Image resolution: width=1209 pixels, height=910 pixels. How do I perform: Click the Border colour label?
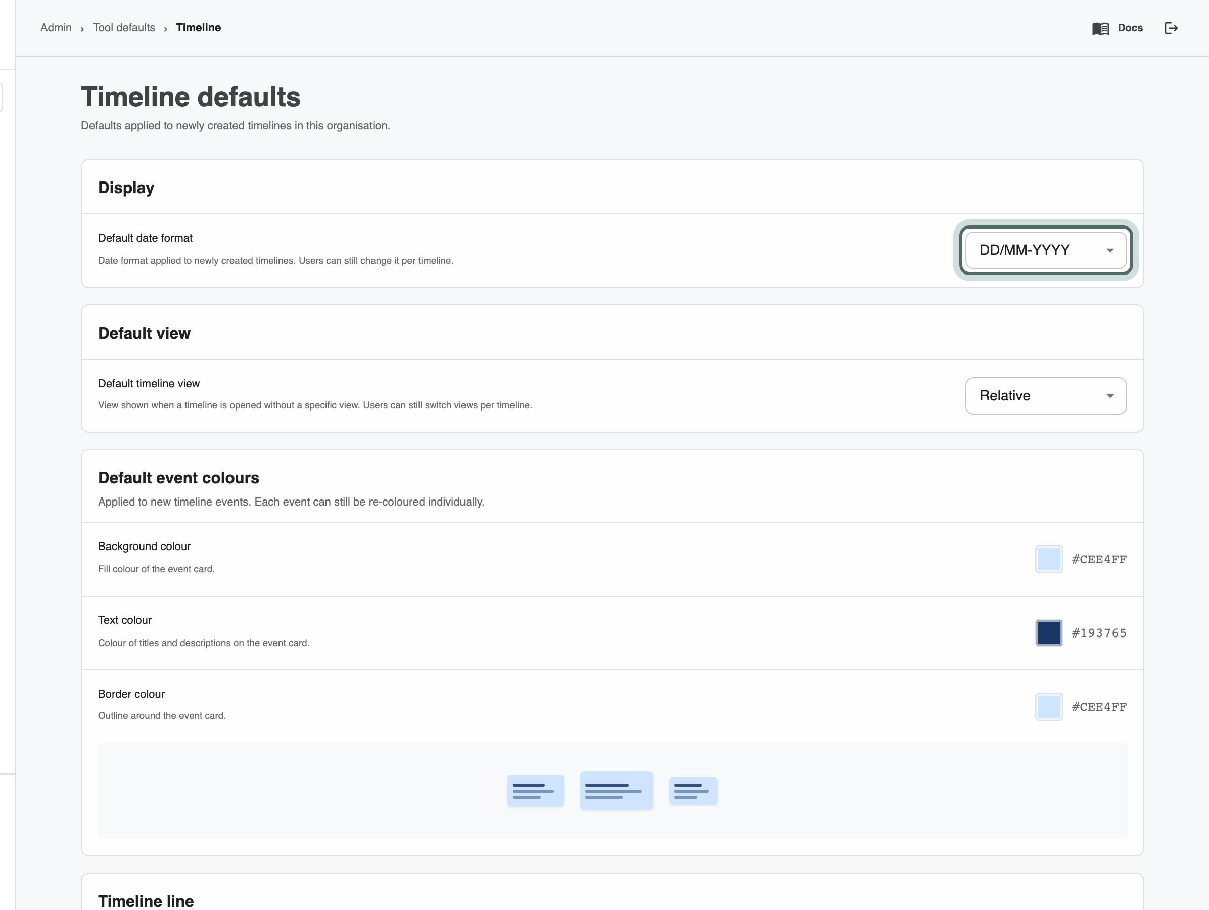pyautogui.click(x=131, y=694)
